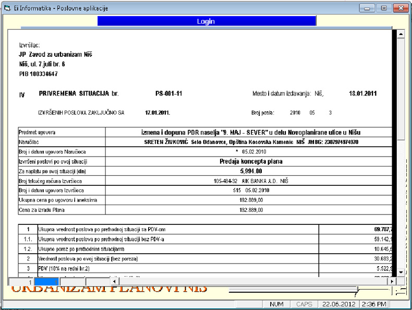Click the AIK BANKA account number cell
The width and height of the screenshot is (412, 310).
250,181
